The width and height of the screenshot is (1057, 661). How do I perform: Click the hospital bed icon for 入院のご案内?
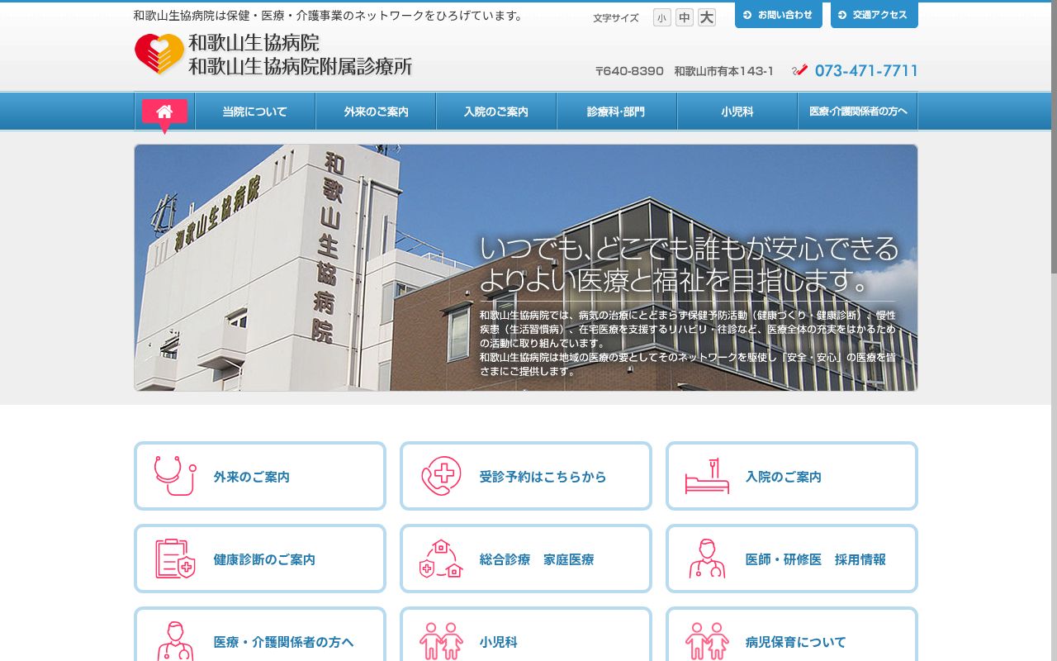coord(707,476)
